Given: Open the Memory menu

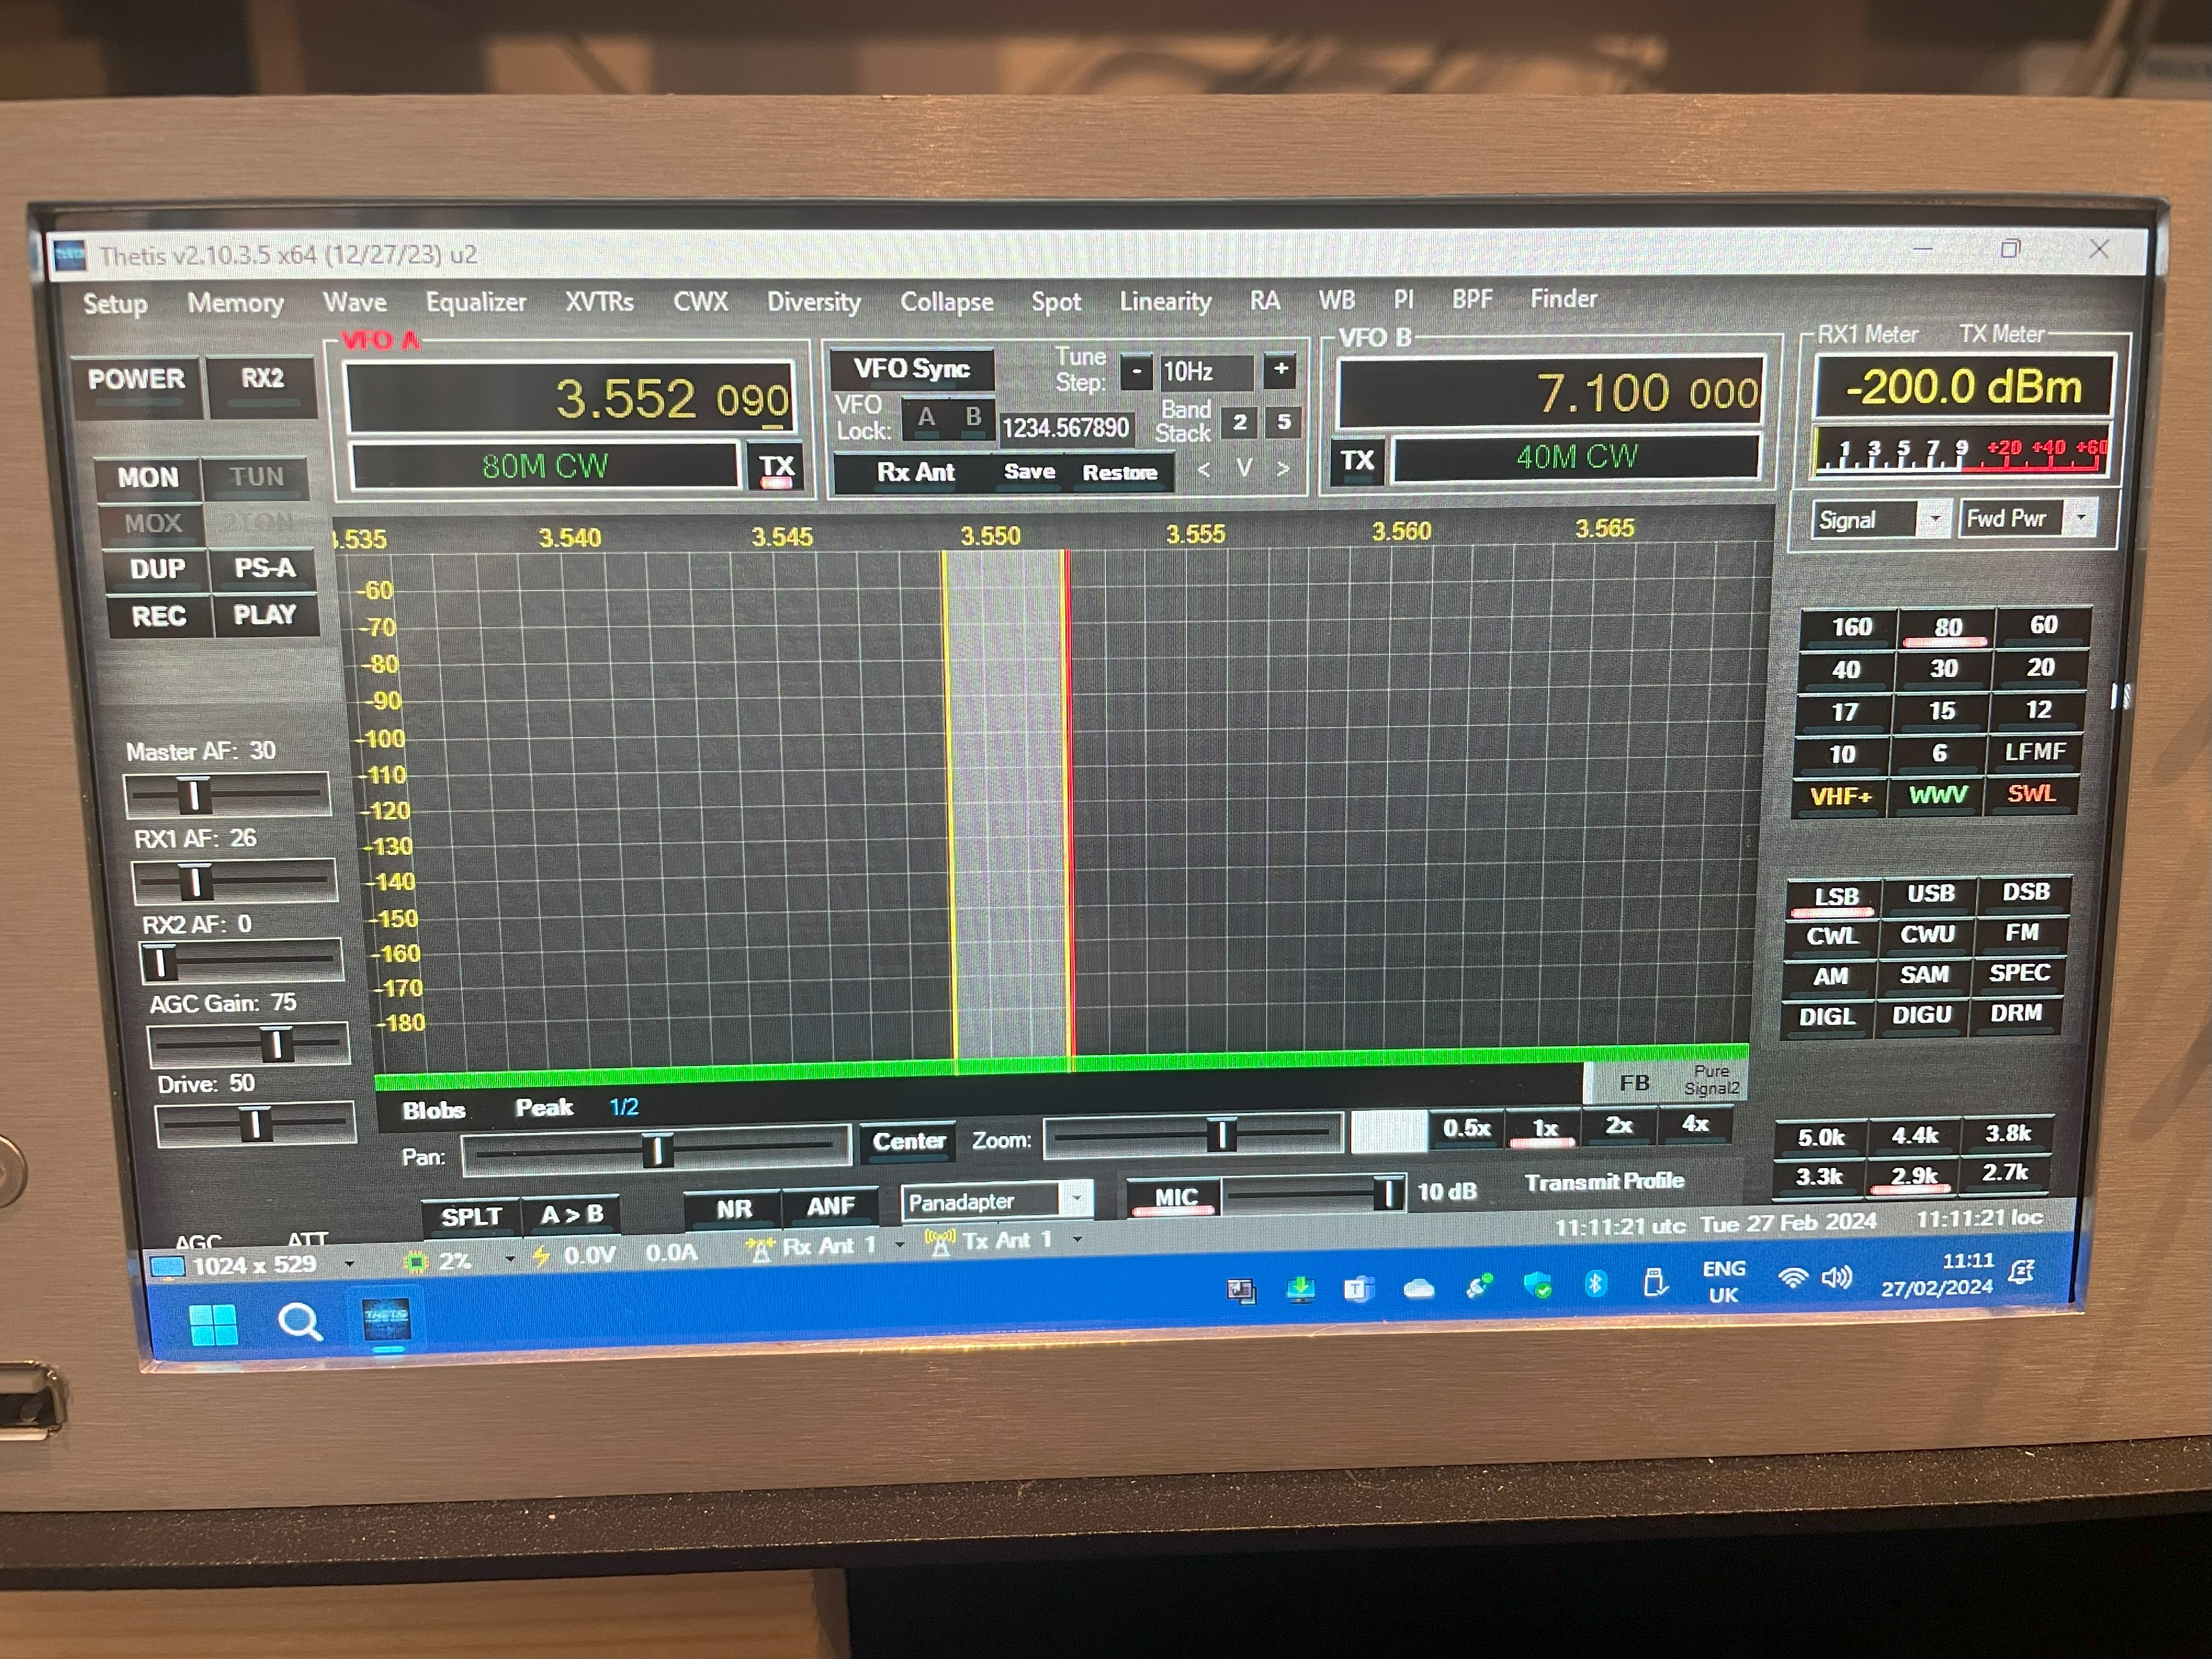Looking at the screenshot, I should [236, 303].
